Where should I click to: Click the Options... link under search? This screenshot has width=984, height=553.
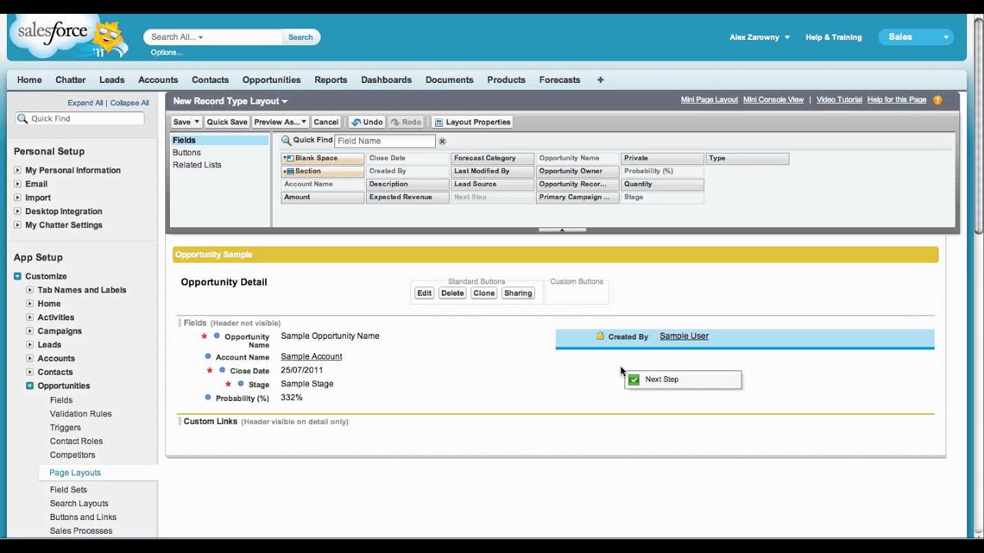(166, 53)
